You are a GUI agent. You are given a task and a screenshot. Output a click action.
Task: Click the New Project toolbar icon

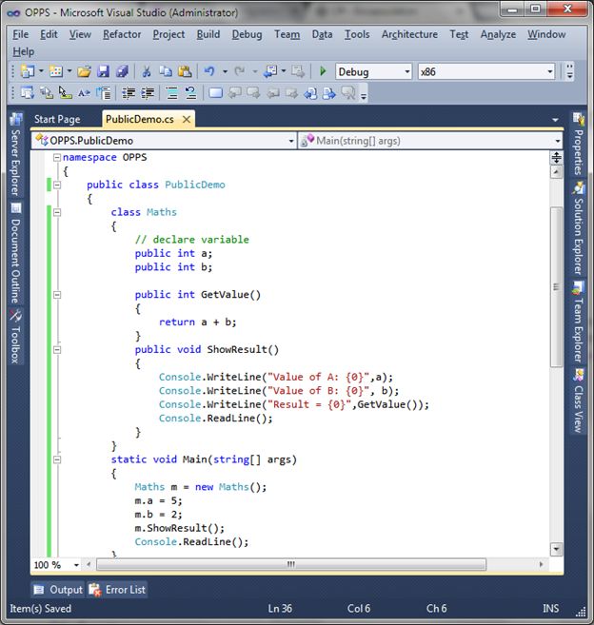[27, 71]
